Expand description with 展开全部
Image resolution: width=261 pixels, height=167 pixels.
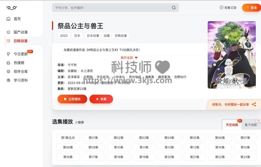click(x=129, y=58)
